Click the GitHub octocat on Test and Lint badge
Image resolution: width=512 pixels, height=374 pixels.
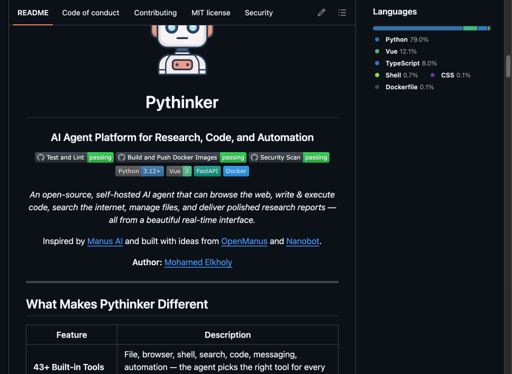coord(41,157)
